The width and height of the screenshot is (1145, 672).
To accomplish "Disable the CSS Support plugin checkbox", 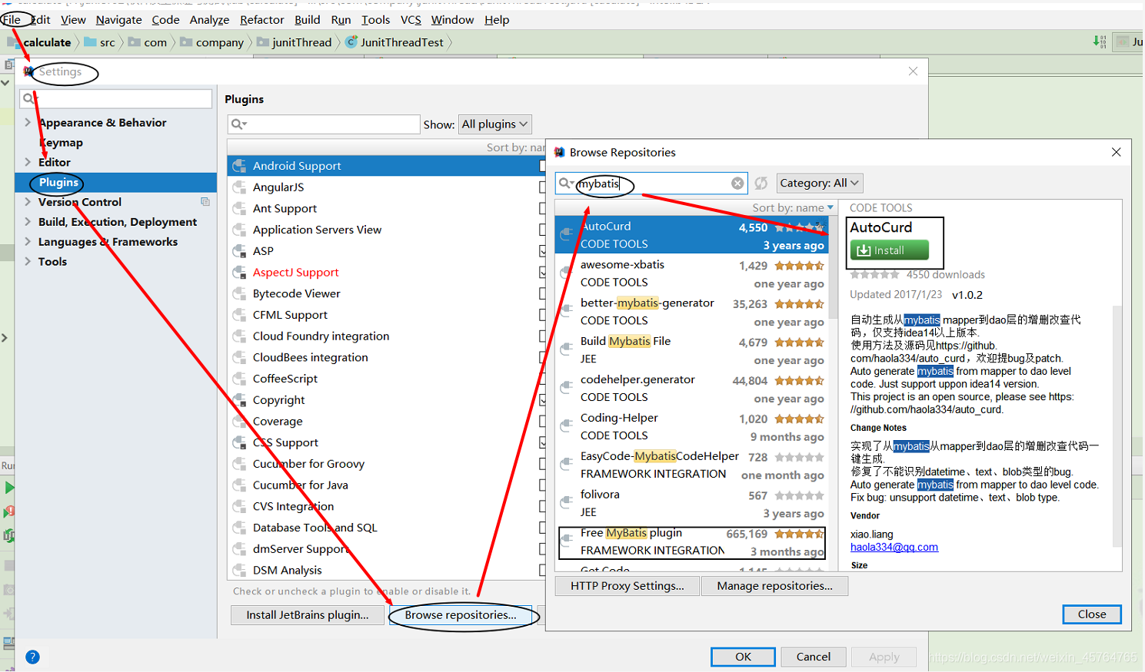I will click(542, 442).
